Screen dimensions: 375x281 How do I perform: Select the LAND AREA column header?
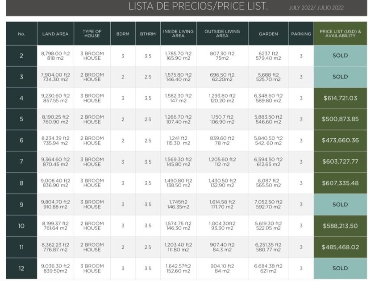[55, 34]
